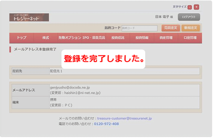Screen dimensions: 213x139
Task: Click the 日本 電子 user name
Action: pos(162,17)
